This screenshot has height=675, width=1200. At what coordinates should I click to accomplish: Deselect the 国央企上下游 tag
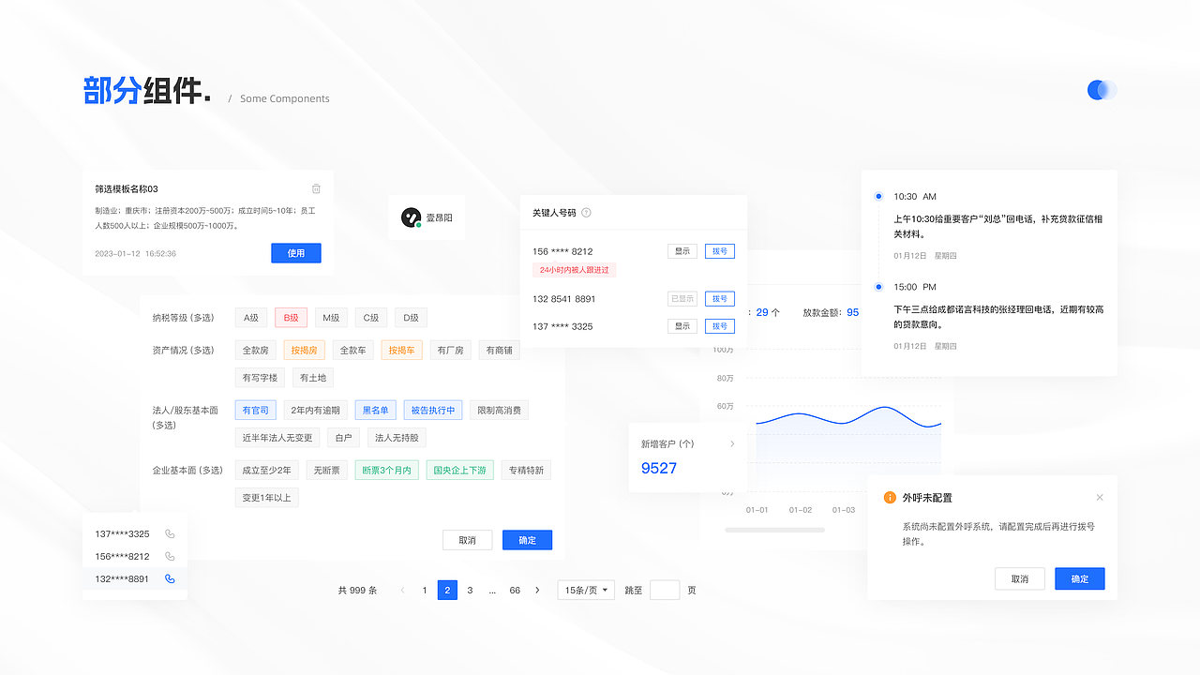coord(459,470)
